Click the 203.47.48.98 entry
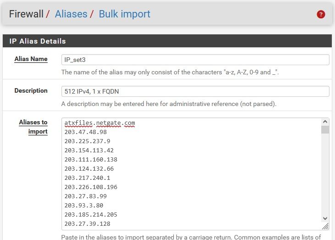 (x=86, y=132)
